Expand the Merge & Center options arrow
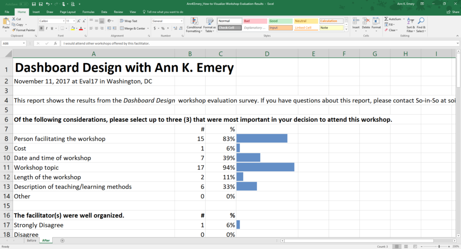Screen dimensions: 461x249 click(148, 28)
